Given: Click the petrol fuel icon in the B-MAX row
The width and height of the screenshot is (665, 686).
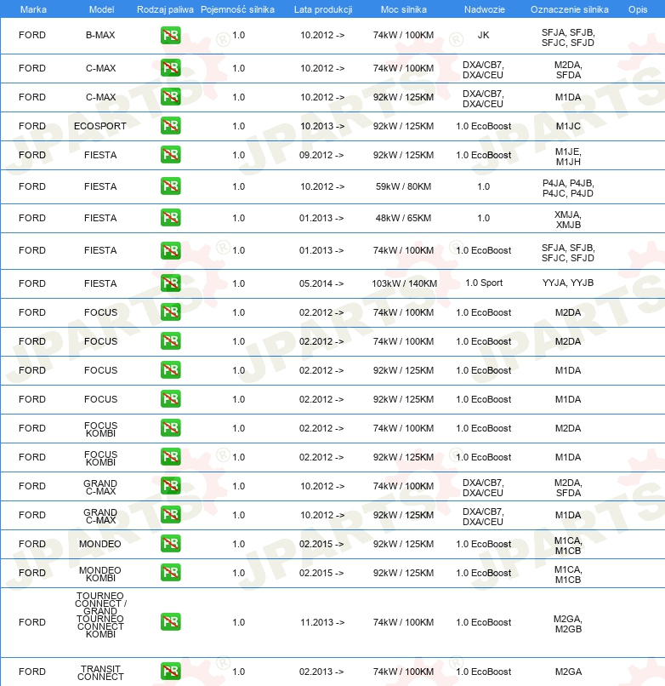Looking at the screenshot, I should click(x=171, y=36).
